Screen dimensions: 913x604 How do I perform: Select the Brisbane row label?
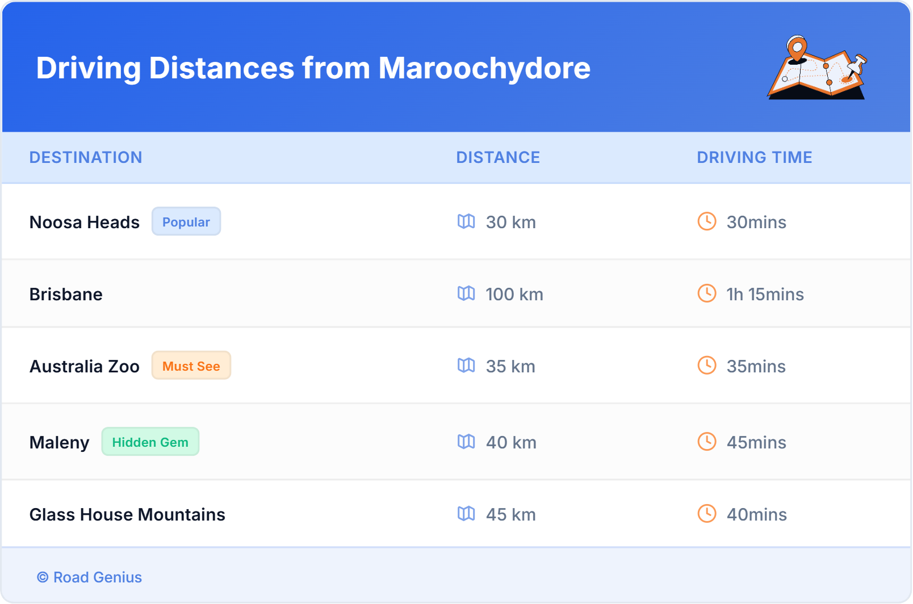click(66, 294)
